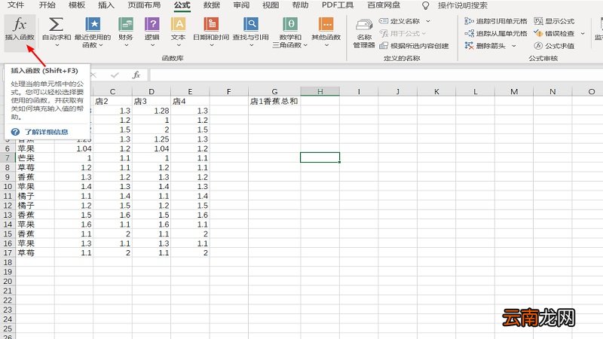Open the PDF工具 tab
This screenshot has height=339, width=603.
(x=338, y=5)
